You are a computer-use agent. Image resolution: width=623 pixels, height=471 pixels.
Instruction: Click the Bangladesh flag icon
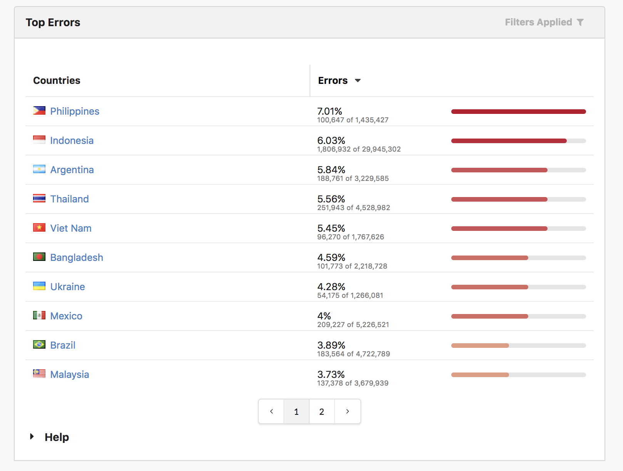39,257
